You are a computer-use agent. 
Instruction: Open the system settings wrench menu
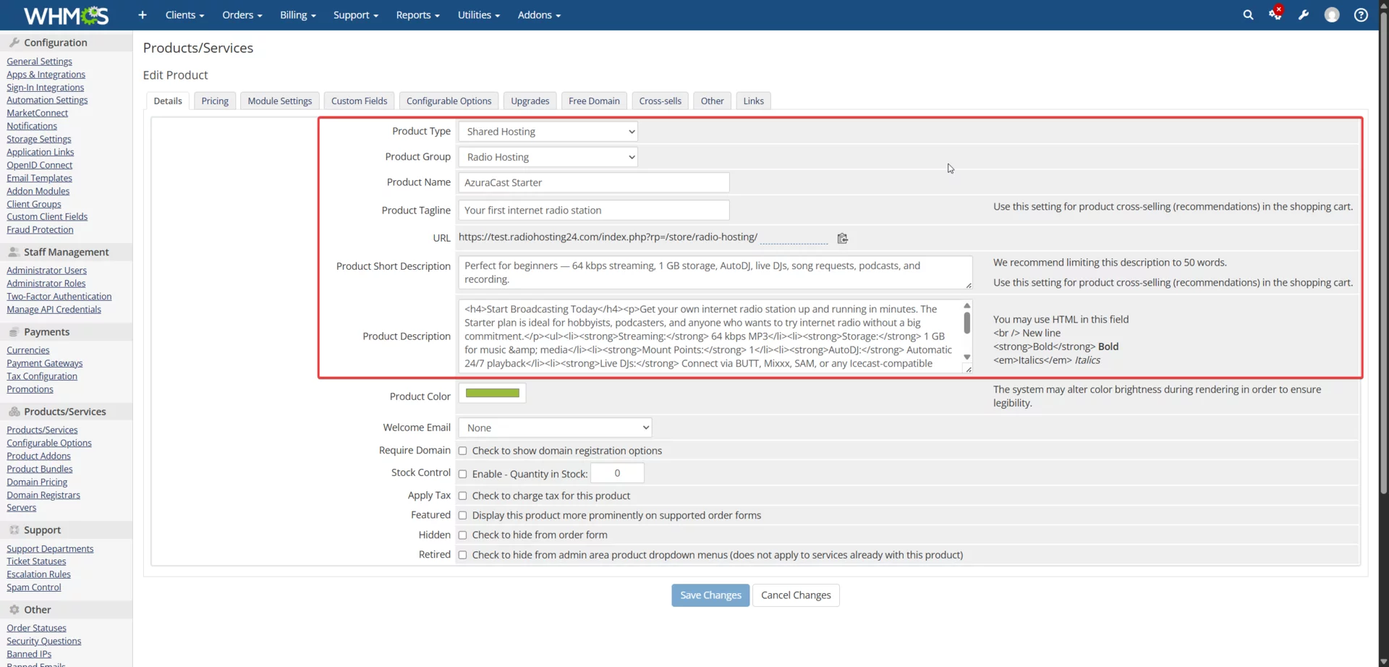click(1304, 14)
